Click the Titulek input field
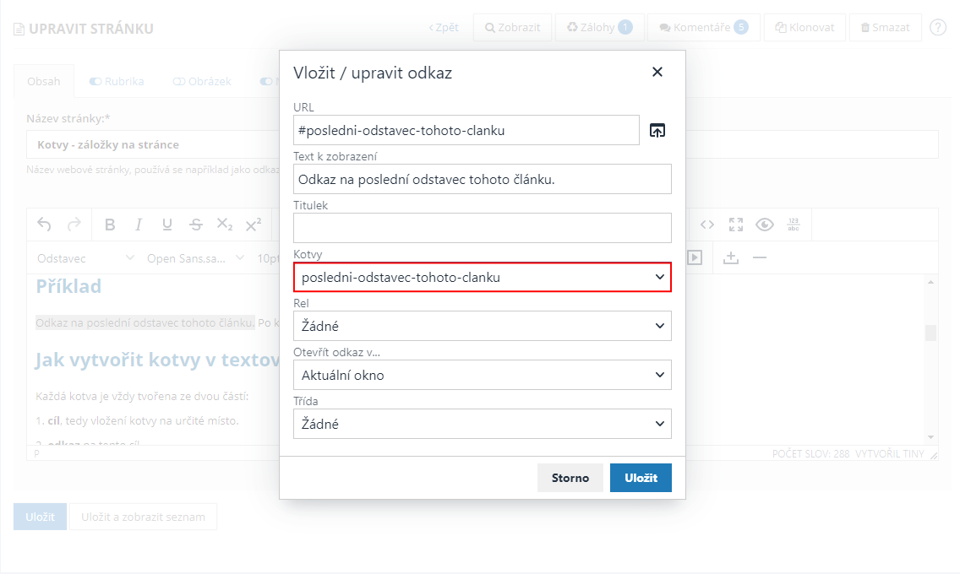The height and width of the screenshot is (574, 960). (482, 228)
